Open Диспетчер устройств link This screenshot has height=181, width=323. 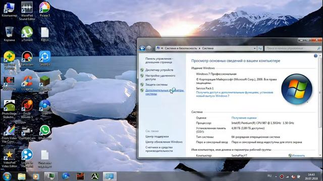pyautogui.click(x=159, y=70)
